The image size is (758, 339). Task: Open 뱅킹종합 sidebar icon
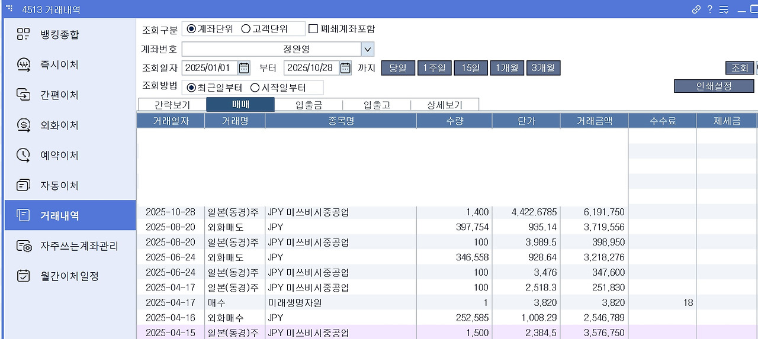(x=23, y=34)
